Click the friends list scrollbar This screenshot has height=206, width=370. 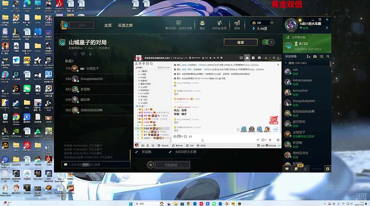[330, 64]
